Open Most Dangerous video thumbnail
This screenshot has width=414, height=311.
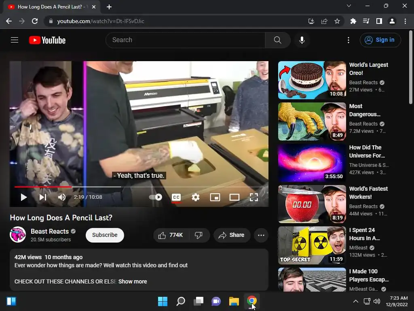tap(312, 121)
